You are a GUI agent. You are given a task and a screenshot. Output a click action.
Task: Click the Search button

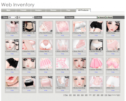click(102, 18)
